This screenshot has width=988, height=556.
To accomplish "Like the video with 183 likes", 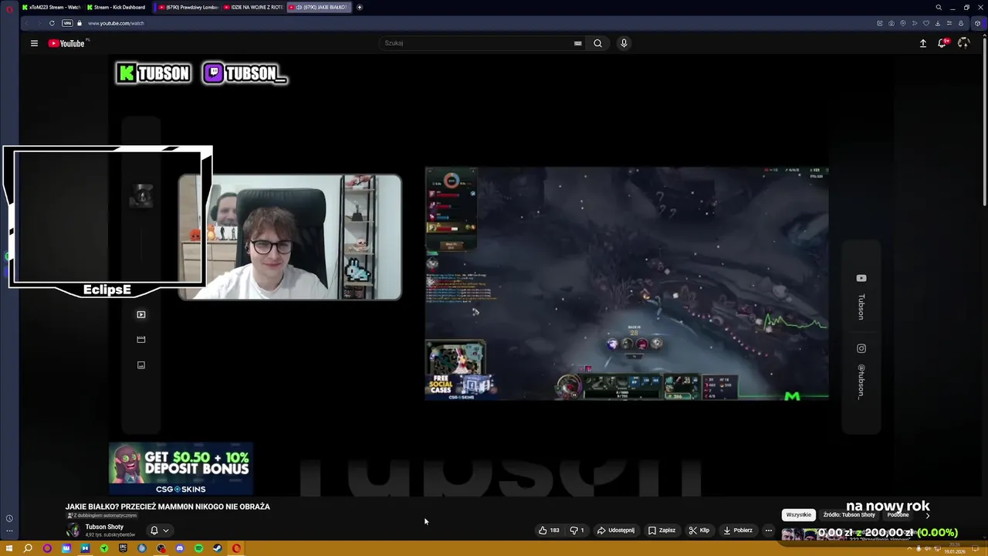I will [x=549, y=531].
